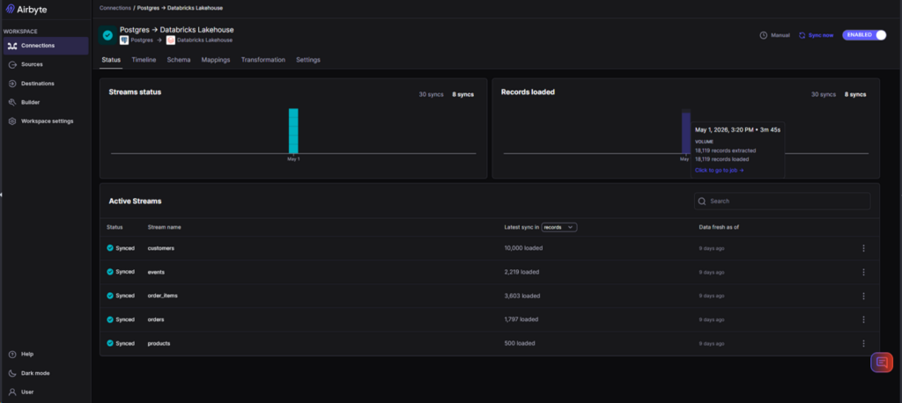Click the sidebar collapse arrow
The width and height of the screenshot is (902, 403).
click(x=1, y=194)
